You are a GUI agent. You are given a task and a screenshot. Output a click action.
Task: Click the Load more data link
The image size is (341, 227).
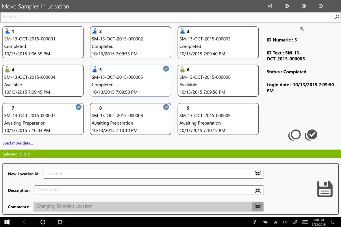[x=18, y=143]
